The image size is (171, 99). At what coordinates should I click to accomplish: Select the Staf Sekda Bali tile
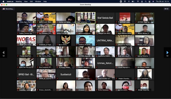click(105, 18)
